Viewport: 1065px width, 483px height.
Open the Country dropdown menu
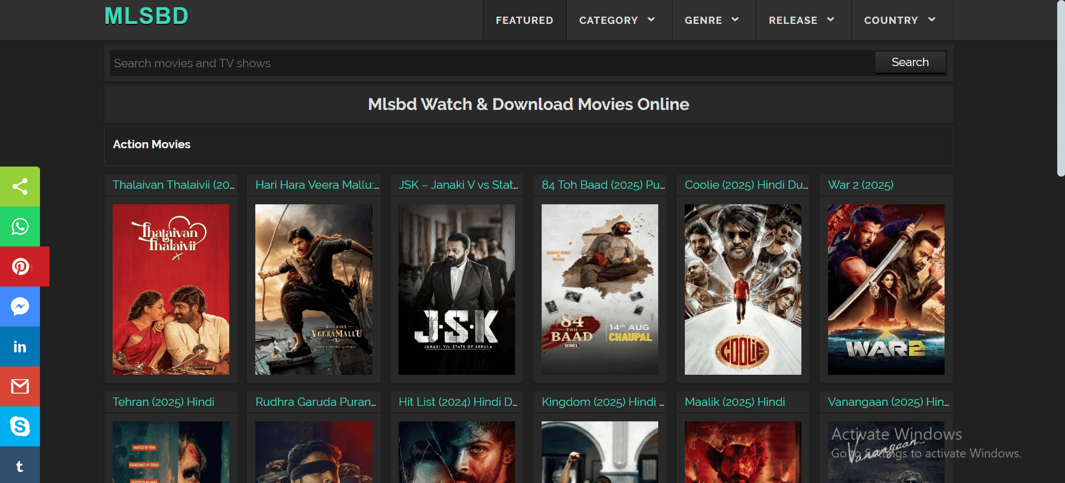[900, 21]
